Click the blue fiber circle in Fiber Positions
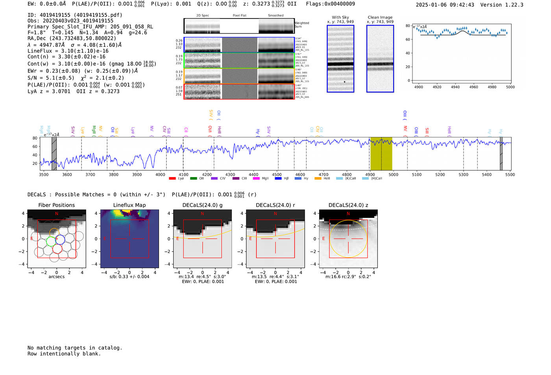Screen dimensions: 551x375 [60, 239]
